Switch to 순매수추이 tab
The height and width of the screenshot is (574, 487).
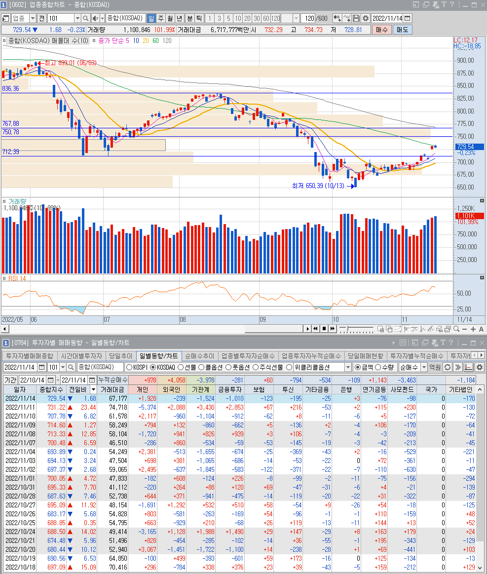point(199,356)
